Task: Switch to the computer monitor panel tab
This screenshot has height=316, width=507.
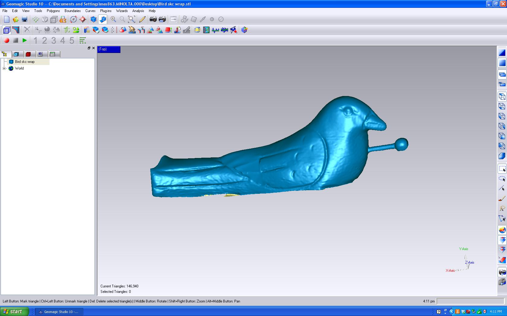Action: click(41, 54)
